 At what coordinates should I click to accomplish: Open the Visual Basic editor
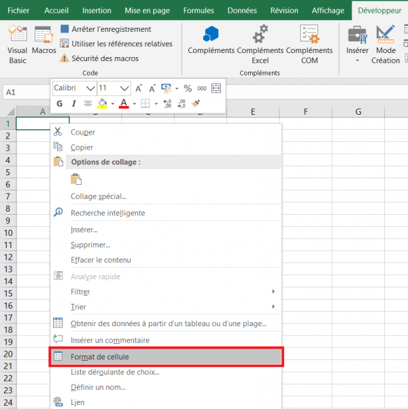17,45
